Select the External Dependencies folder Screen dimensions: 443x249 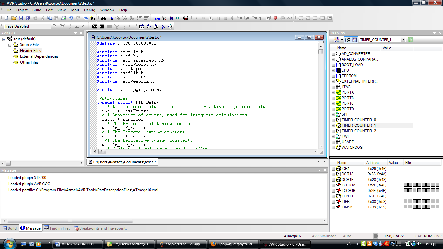(x=39, y=56)
